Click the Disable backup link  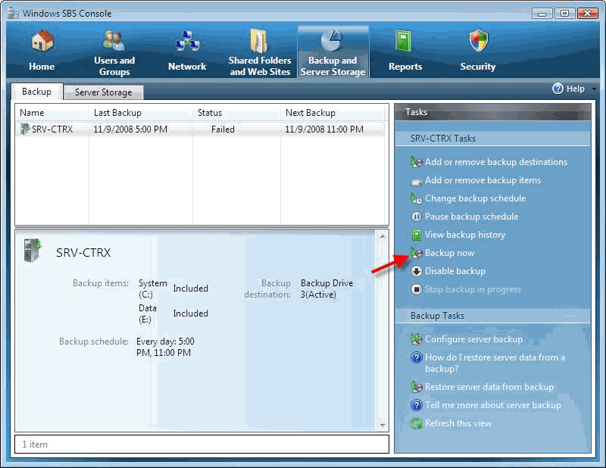click(455, 271)
